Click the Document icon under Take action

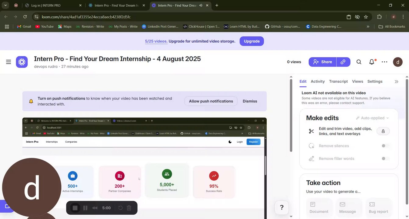tap(313, 204)
